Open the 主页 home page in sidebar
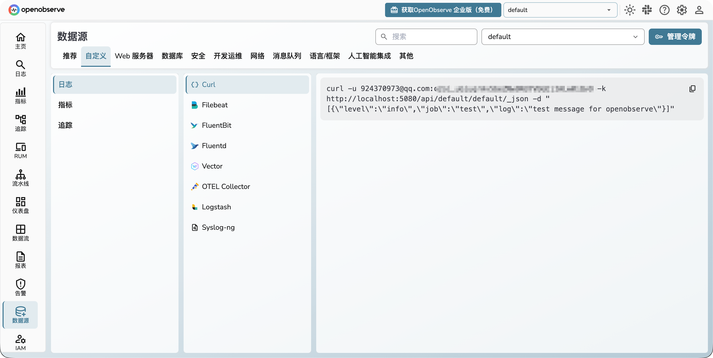The height and width of the screenshot is (358, 713). [x=20, y=41]
